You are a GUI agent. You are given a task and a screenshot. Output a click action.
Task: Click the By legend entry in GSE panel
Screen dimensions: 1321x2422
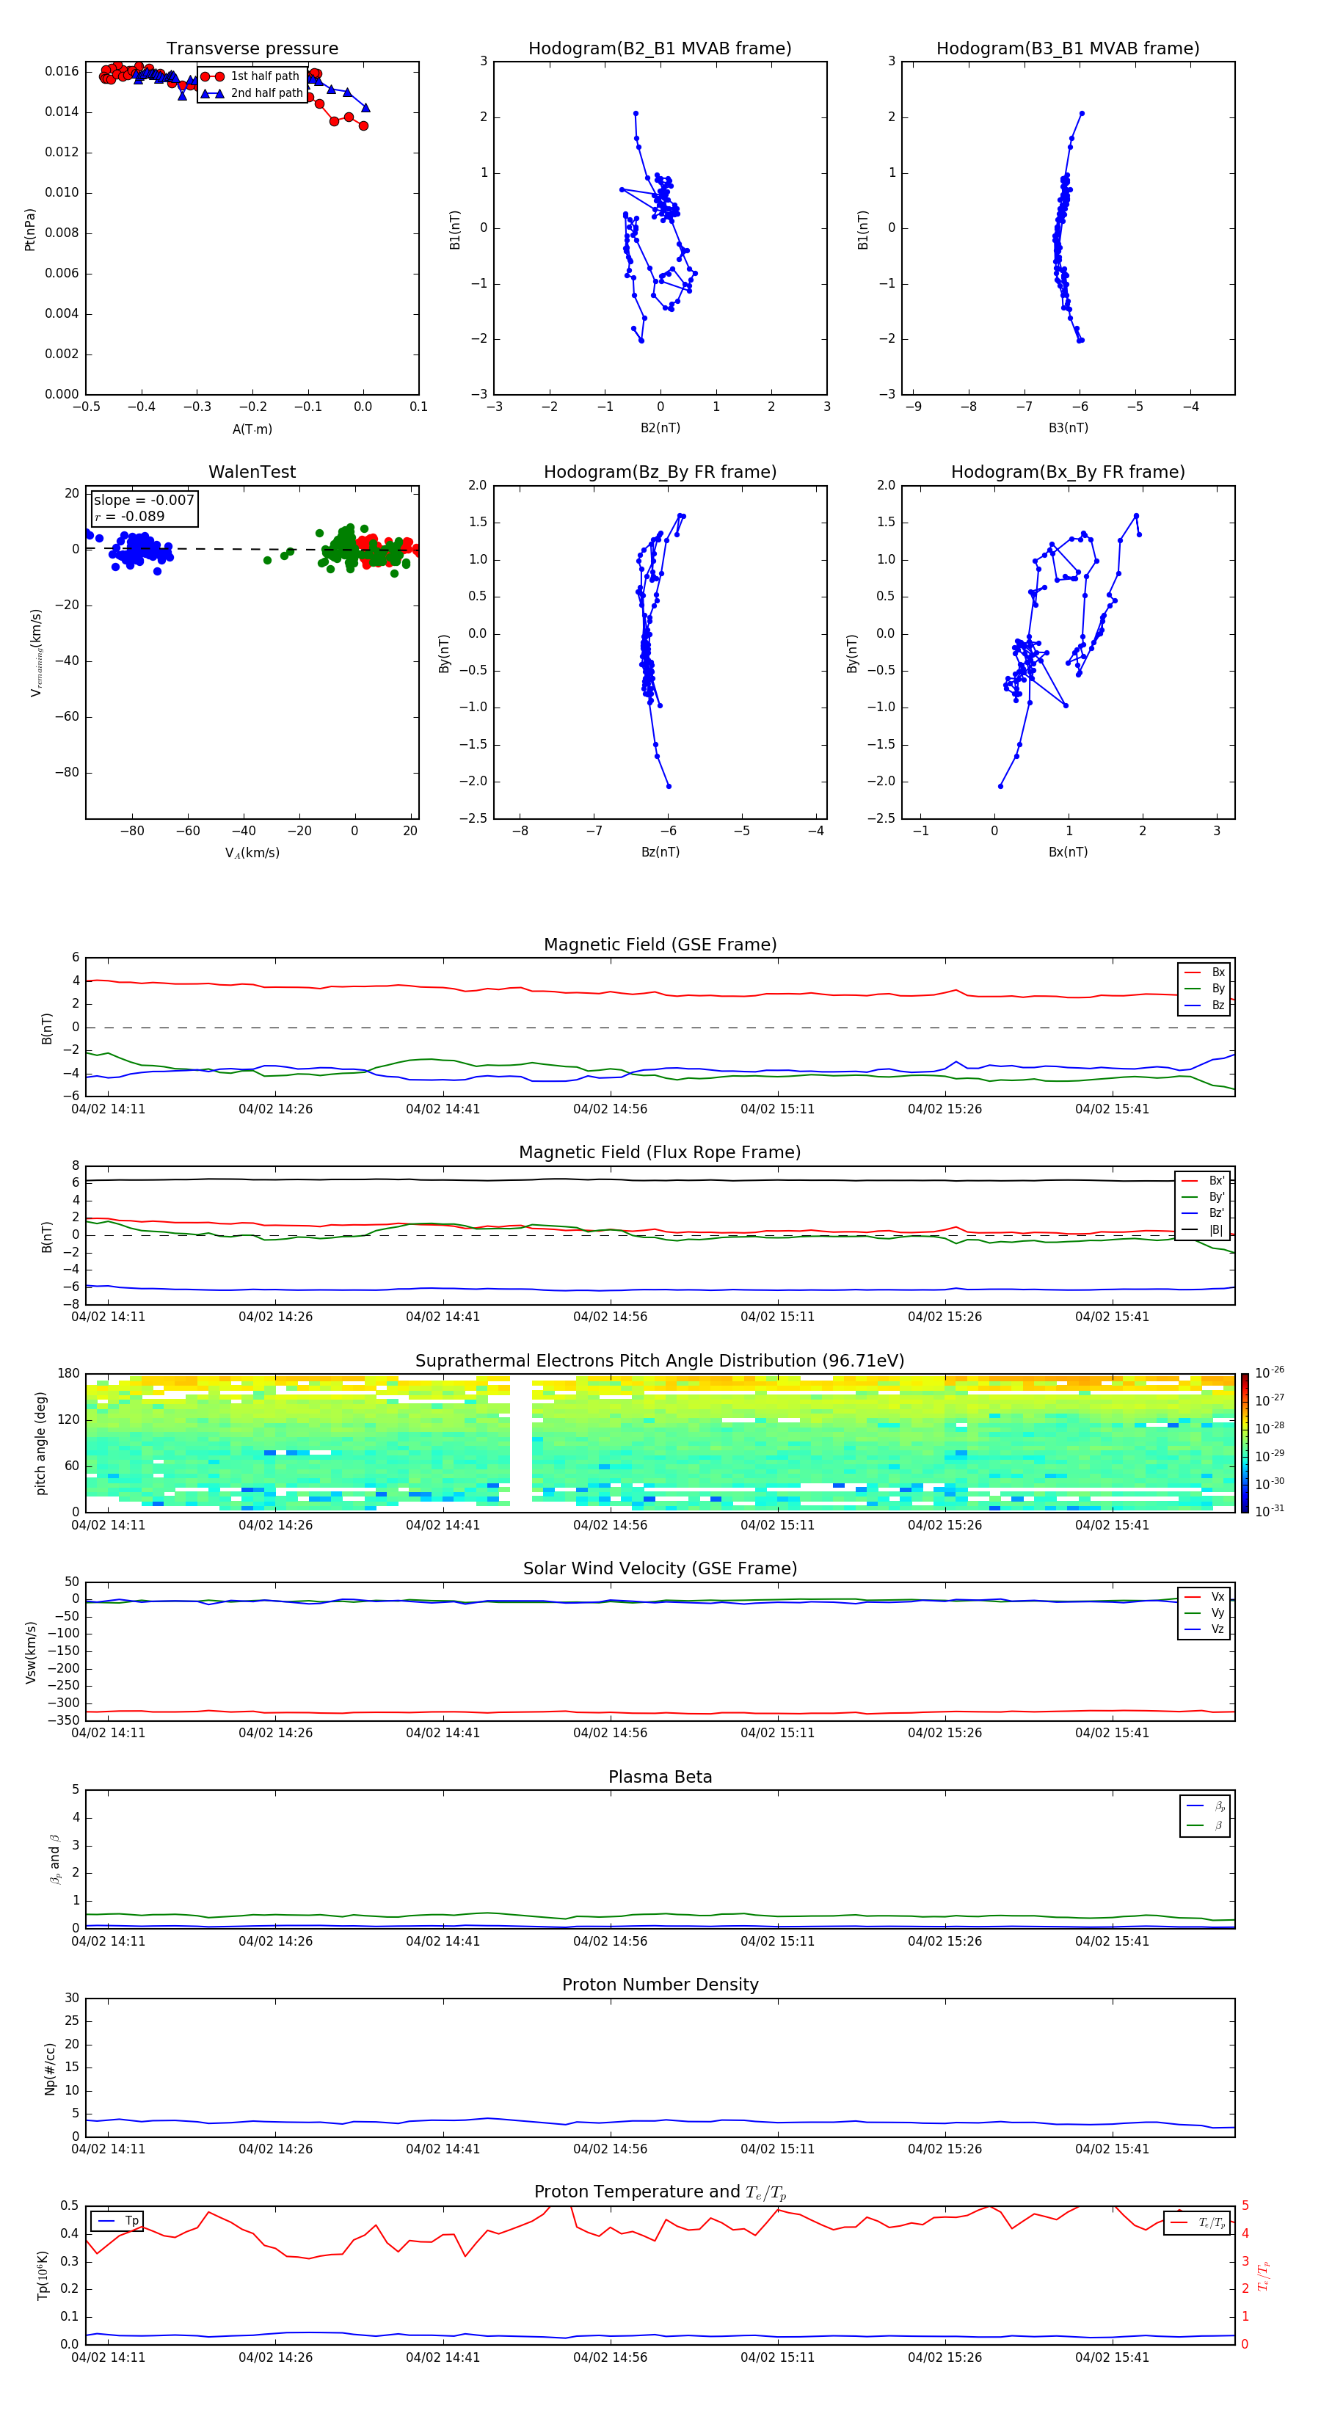1204,988
